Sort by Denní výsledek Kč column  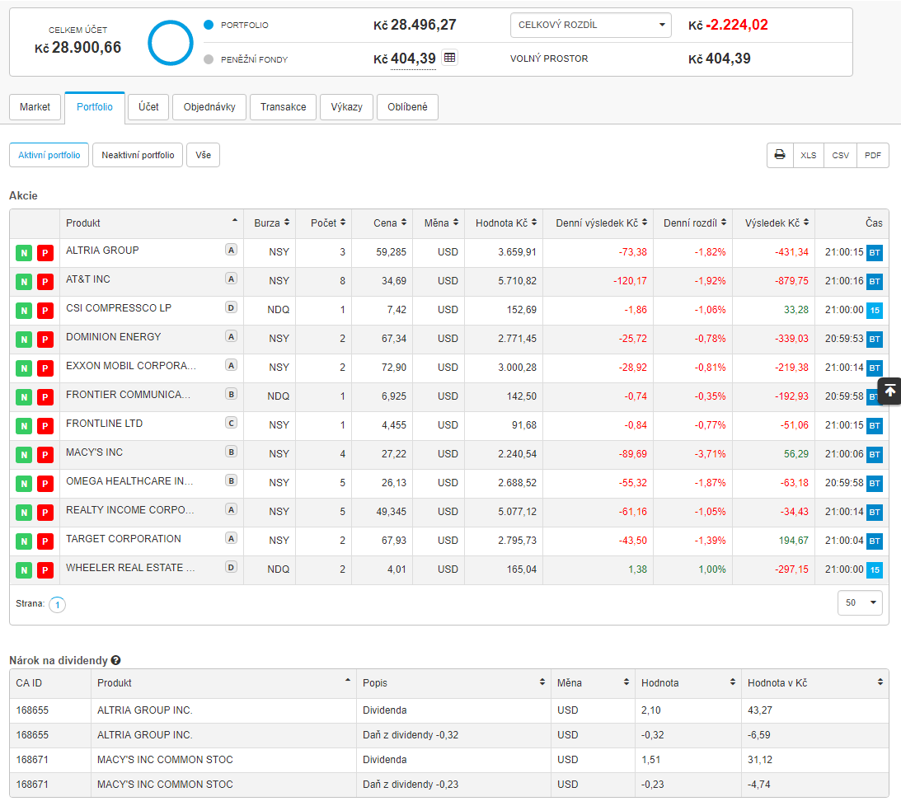coord(598,223)
